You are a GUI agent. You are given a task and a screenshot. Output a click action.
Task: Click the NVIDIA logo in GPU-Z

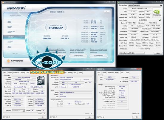(157, 13)
